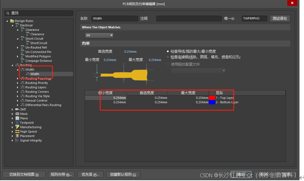Enable 使用阻抗配置文件 checkbox
Image resolution: width=304 pixels, height=181 pixels.
coord(168,64)
